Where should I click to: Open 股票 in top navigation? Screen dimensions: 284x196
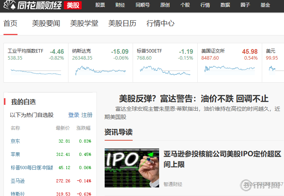pos(100,5)
